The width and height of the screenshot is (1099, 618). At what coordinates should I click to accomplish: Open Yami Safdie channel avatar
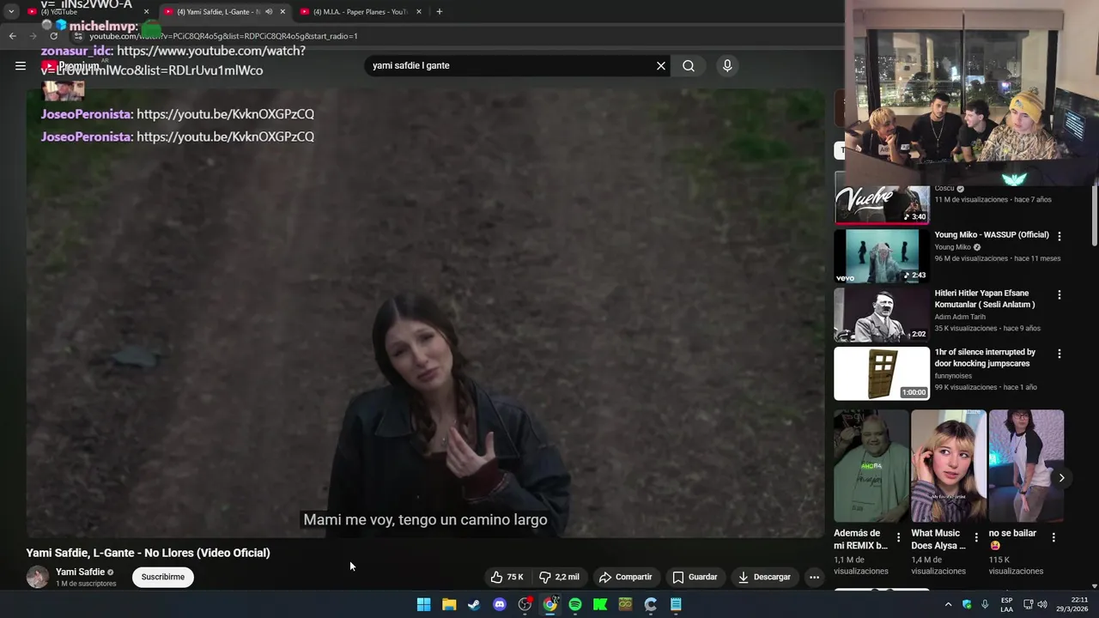[38, 577]
